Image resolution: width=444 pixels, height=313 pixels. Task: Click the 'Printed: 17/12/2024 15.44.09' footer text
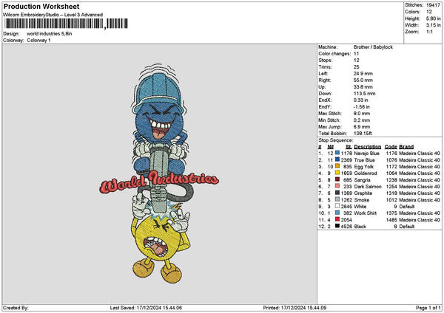tap(295, 308)
